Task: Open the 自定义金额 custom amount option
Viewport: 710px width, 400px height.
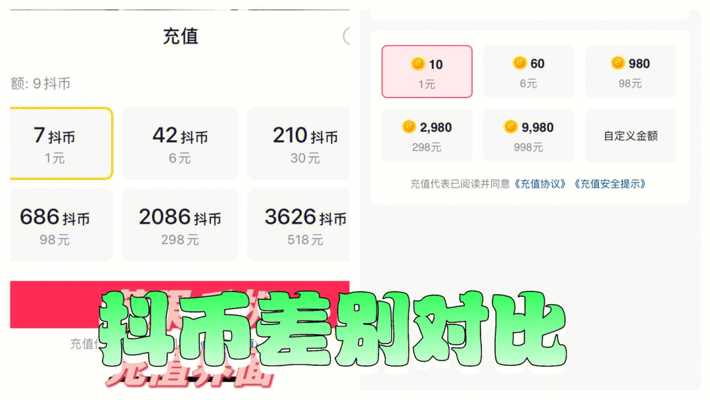Action: pyautogui.click(x=630, y=136)
